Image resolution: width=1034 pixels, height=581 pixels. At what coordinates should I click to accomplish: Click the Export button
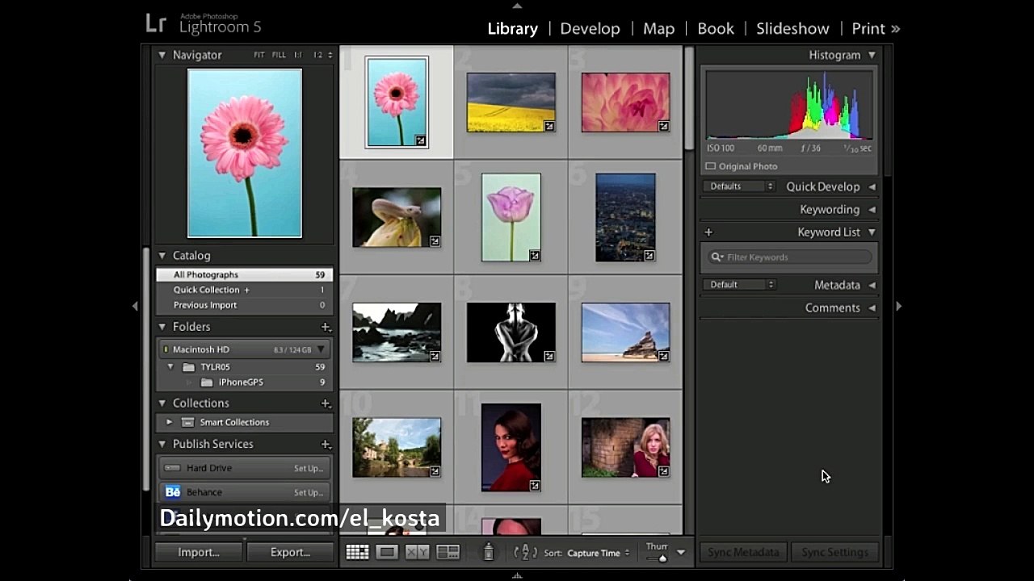pos(290,552)
